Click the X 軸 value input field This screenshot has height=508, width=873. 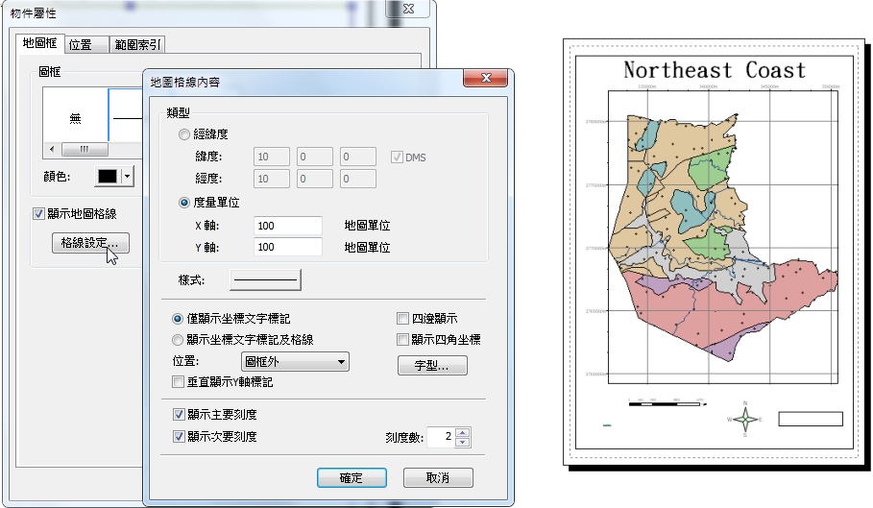[287, 226]
